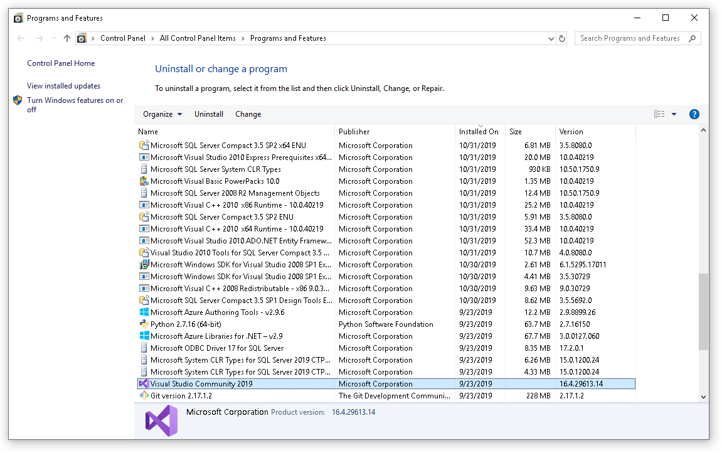Image resolution: width=722 pixels, height=453 pixels.
Task: Click the Change button
Action: [x=248, y=114]
